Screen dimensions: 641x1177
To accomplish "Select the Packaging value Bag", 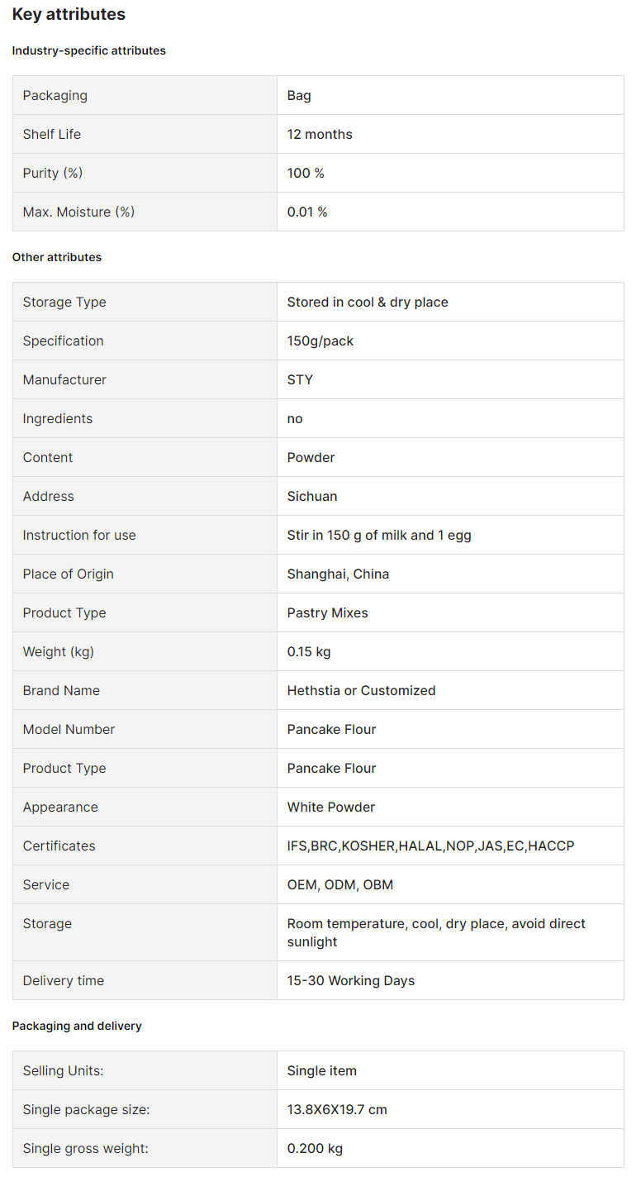I will click(299, 95).
